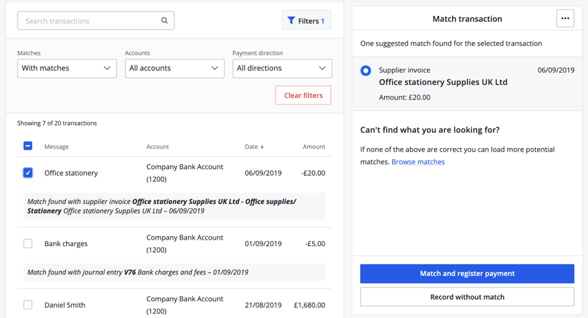The image size is (588, 318).
Task: Uncheck the Office stationery transaction
Action: click(x=28, y=173)
